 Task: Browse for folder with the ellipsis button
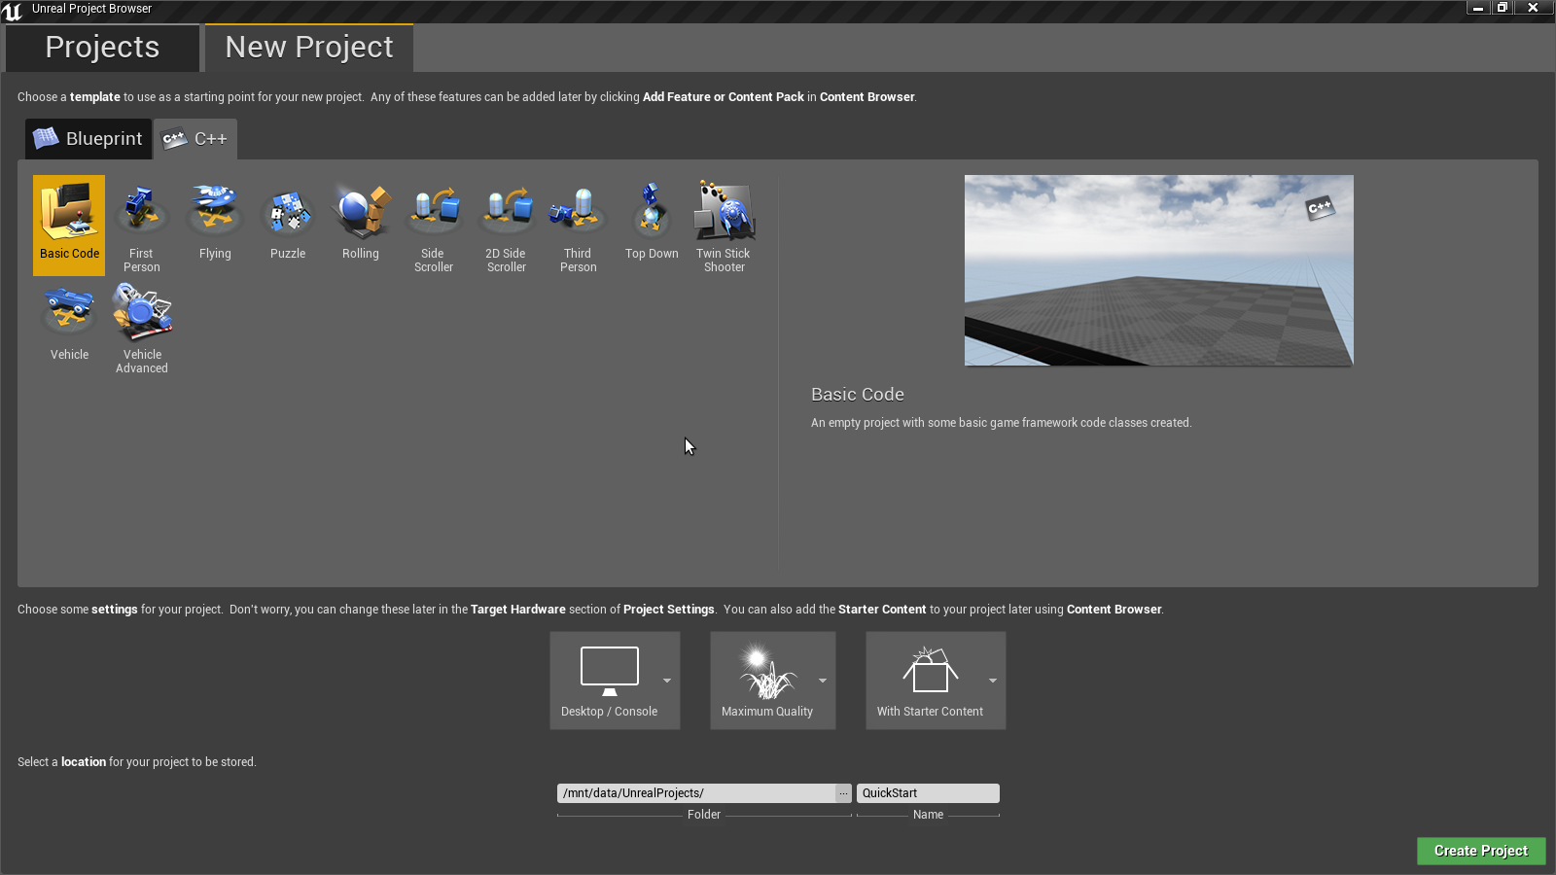point(843,793)
